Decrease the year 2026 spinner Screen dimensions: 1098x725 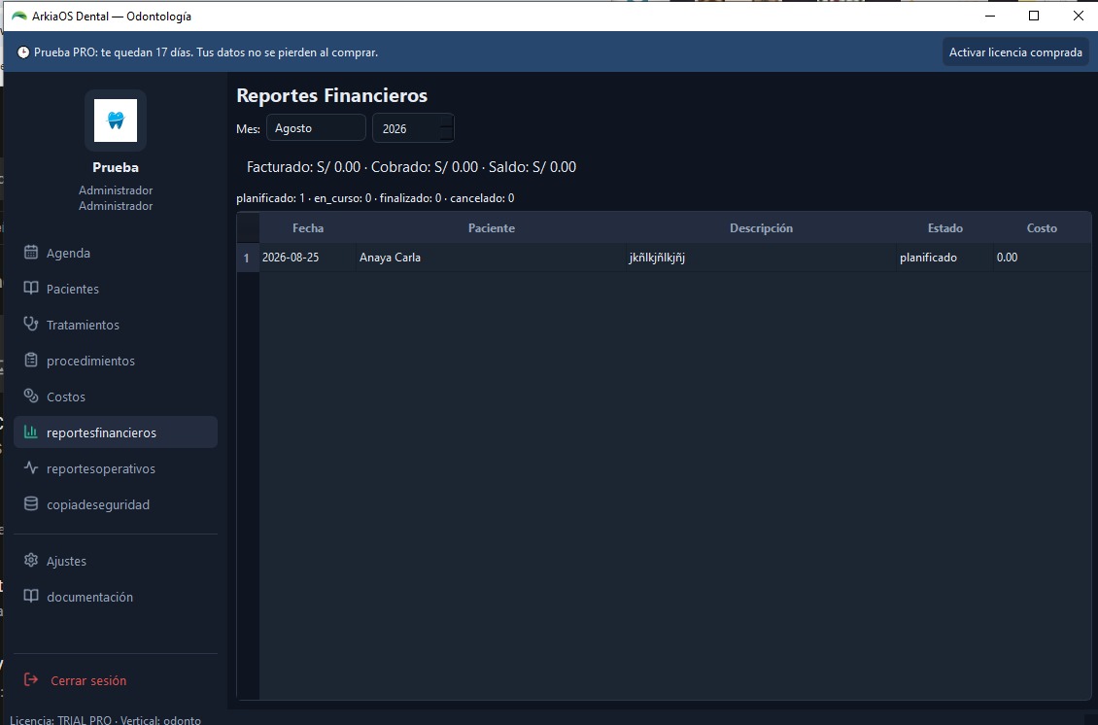click(x=446, y=134)
